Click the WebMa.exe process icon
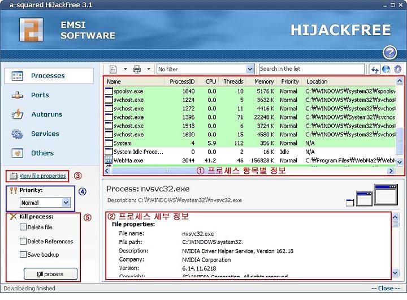The height and width of the screenshot is (300, 407). (109, 160)
